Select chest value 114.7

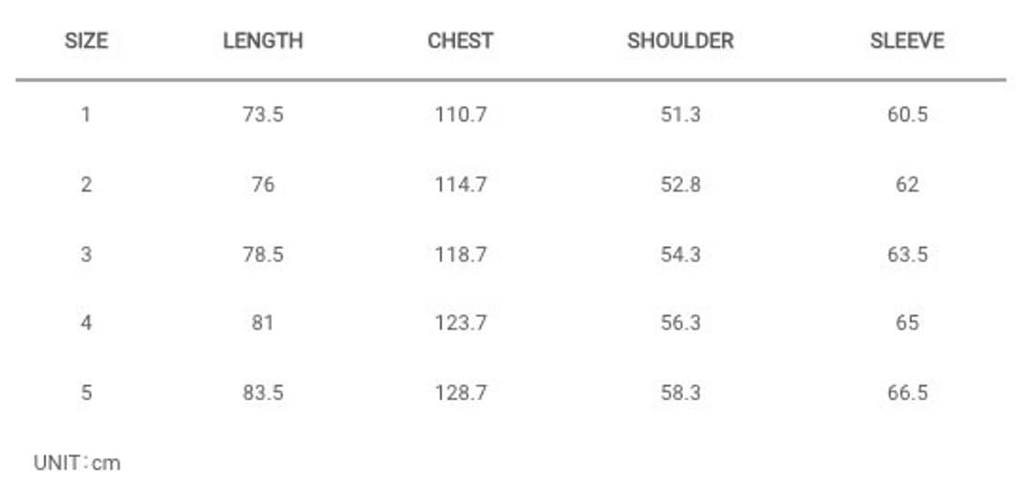[x=461, y=184]
